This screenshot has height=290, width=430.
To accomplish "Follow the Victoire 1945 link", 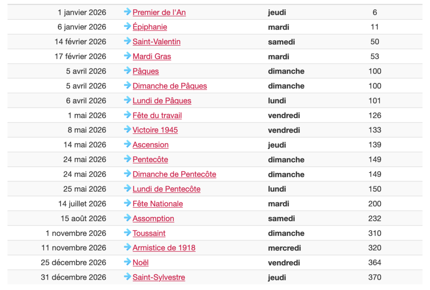I will (155, 130).
